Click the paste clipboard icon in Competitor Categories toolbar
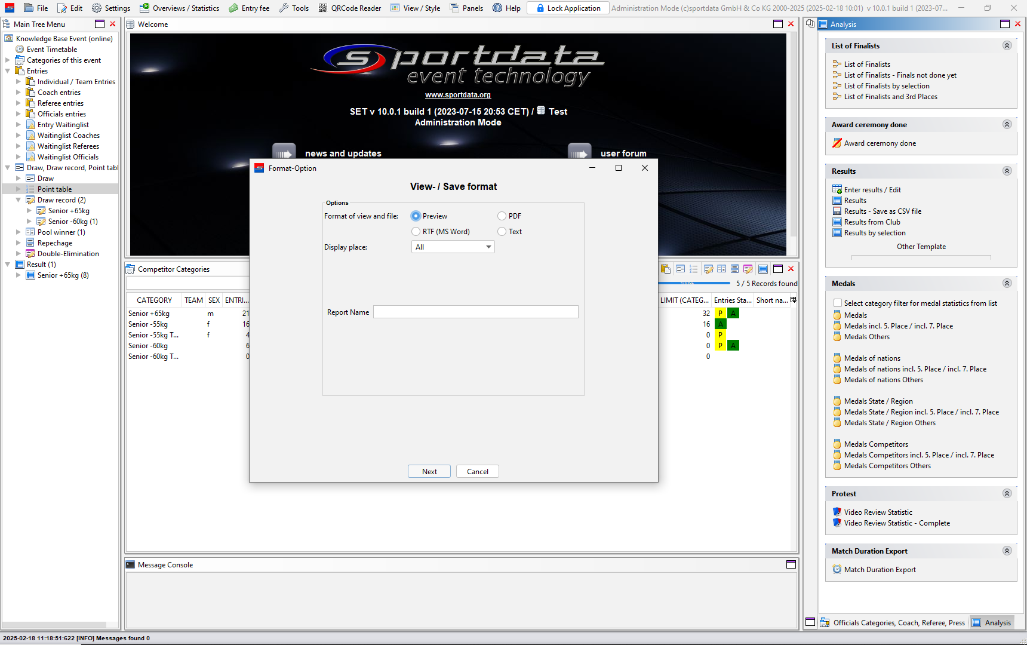 [666, 269]
